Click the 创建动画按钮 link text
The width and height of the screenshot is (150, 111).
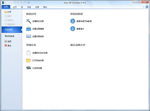(x=38, y=36)
